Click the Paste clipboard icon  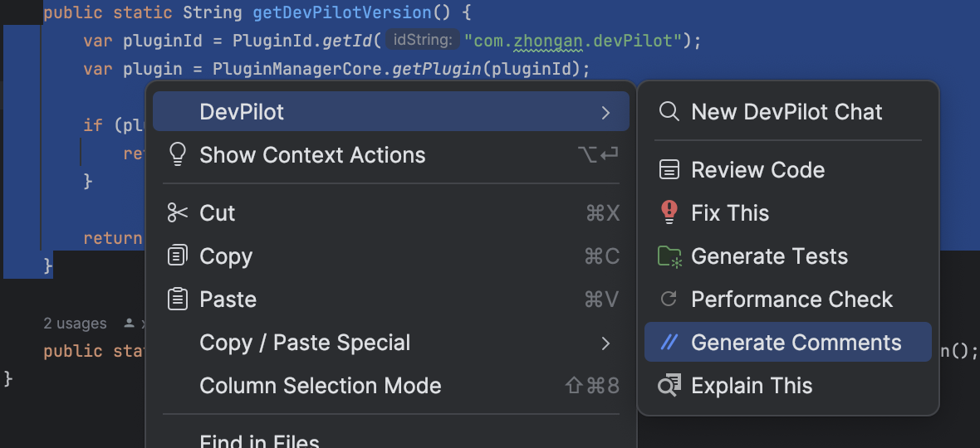178,299
